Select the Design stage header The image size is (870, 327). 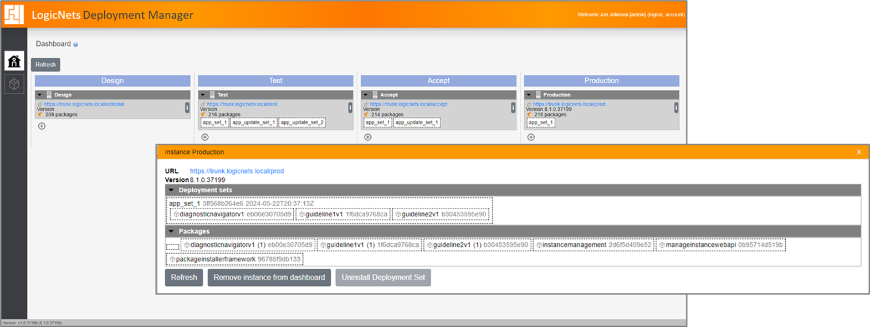[x=112, y=81]
